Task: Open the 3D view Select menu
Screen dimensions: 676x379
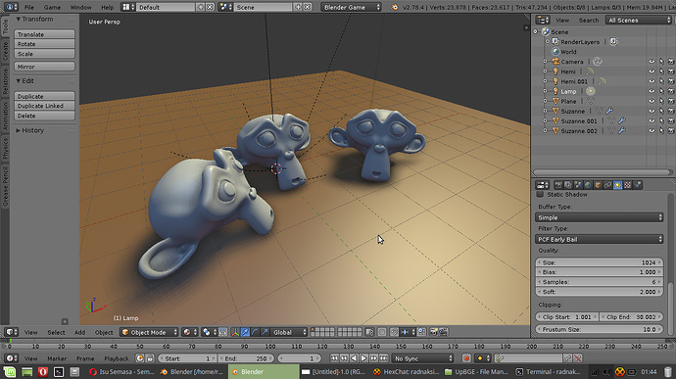Action: point(56,332)
